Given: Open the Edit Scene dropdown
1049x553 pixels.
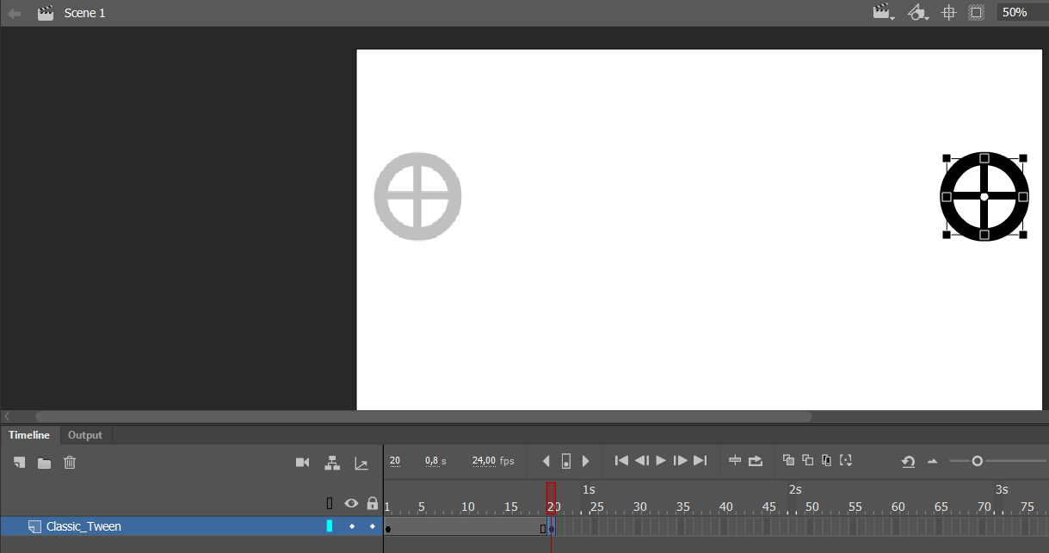Looking at the screenshot, I should click(x=884, y=13).
